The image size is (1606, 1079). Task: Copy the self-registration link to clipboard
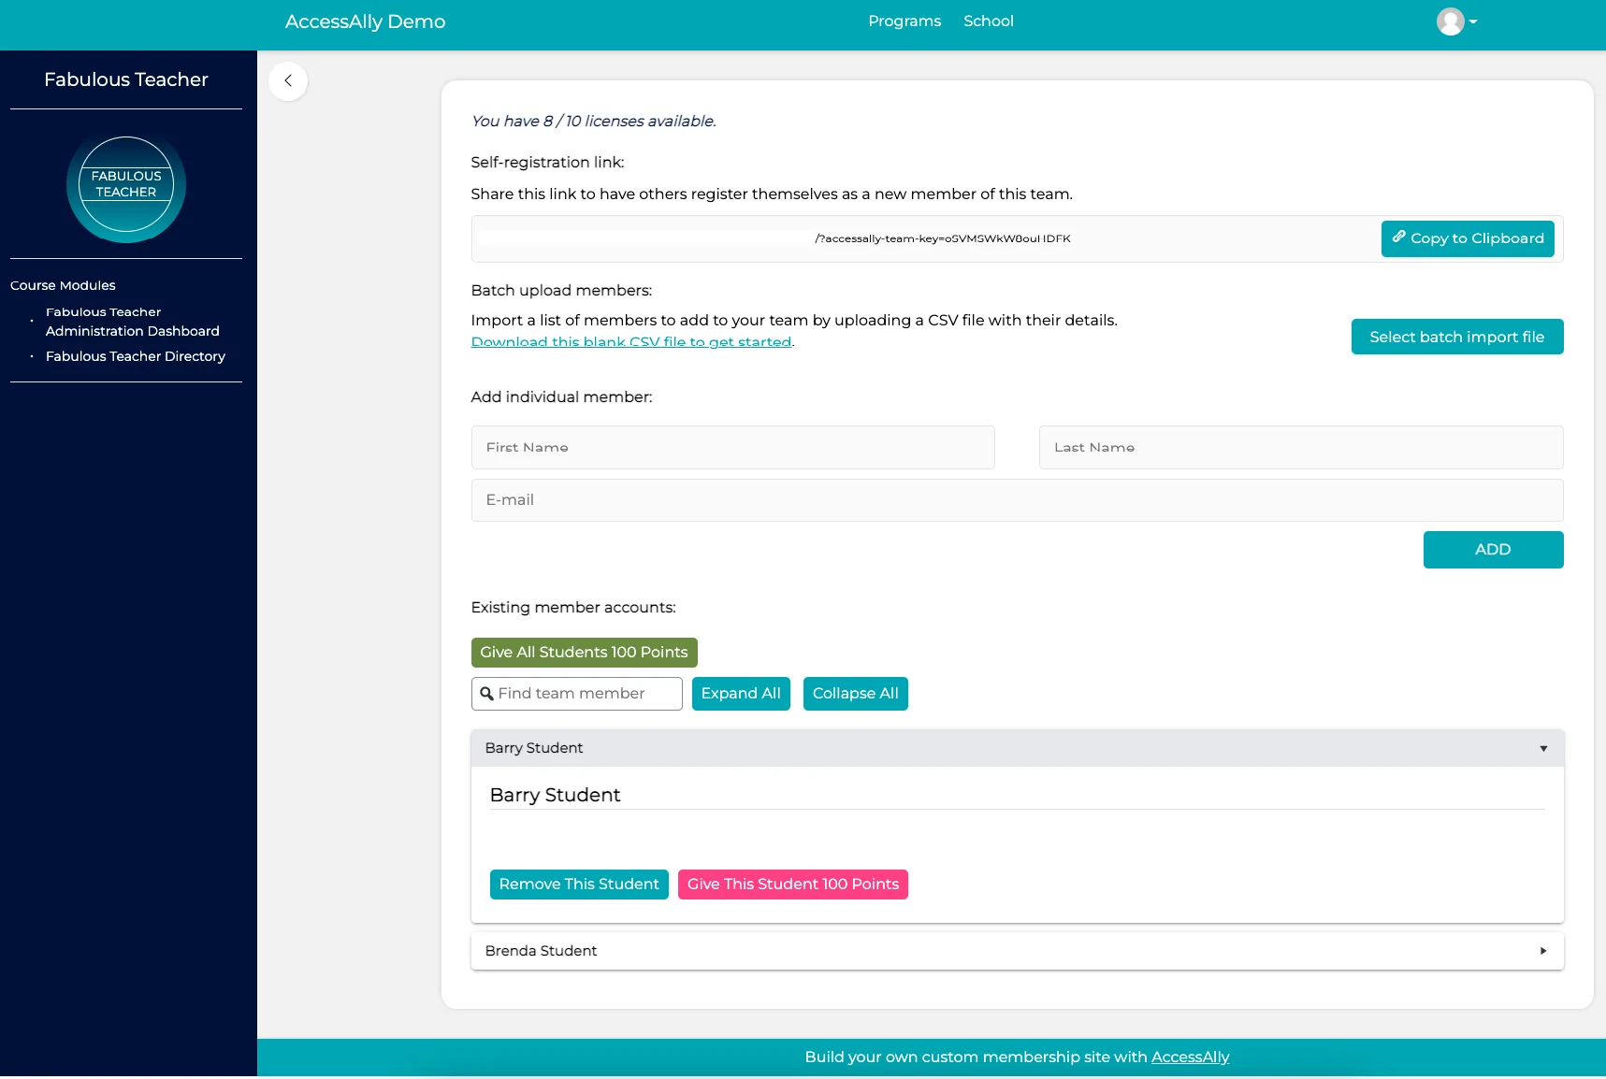(x=1467, y=238)
